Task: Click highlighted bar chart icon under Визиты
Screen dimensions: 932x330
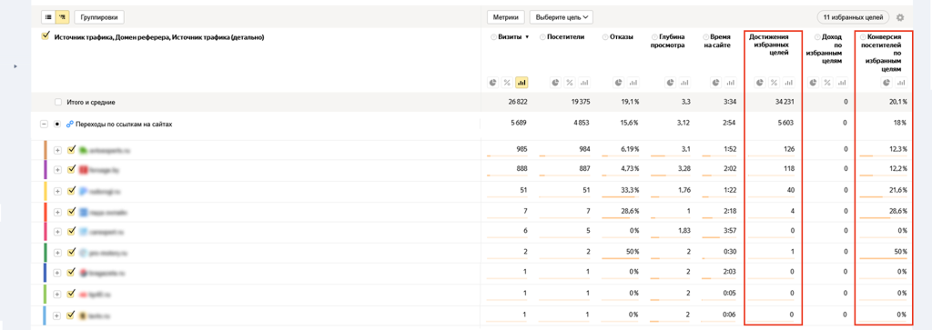Action: (x=522, y=83)
